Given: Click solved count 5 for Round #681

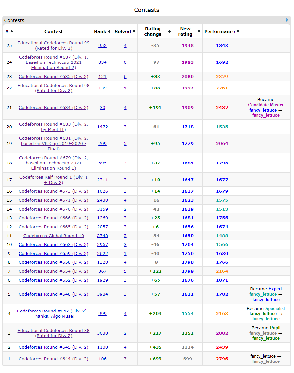Looking at the screenshot, I should tap(125, 143).
